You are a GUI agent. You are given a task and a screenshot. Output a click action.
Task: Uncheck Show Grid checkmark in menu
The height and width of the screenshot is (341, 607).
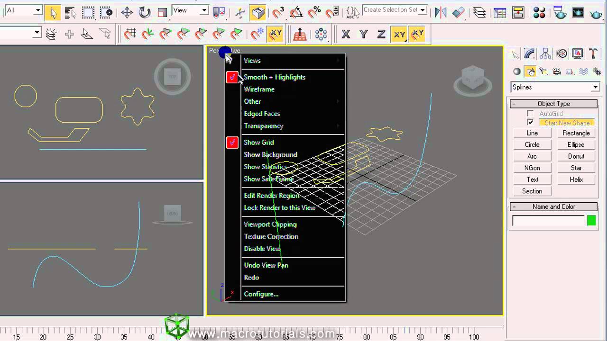point(232,142)
